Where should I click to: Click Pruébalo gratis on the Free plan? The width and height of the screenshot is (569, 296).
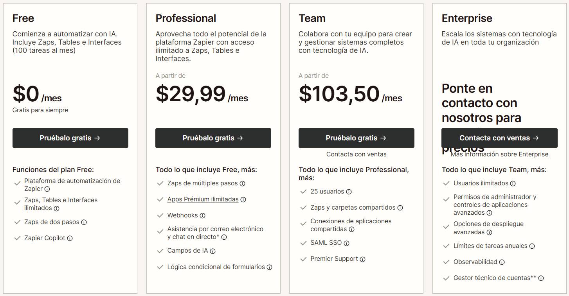click(x=70, y=138)
